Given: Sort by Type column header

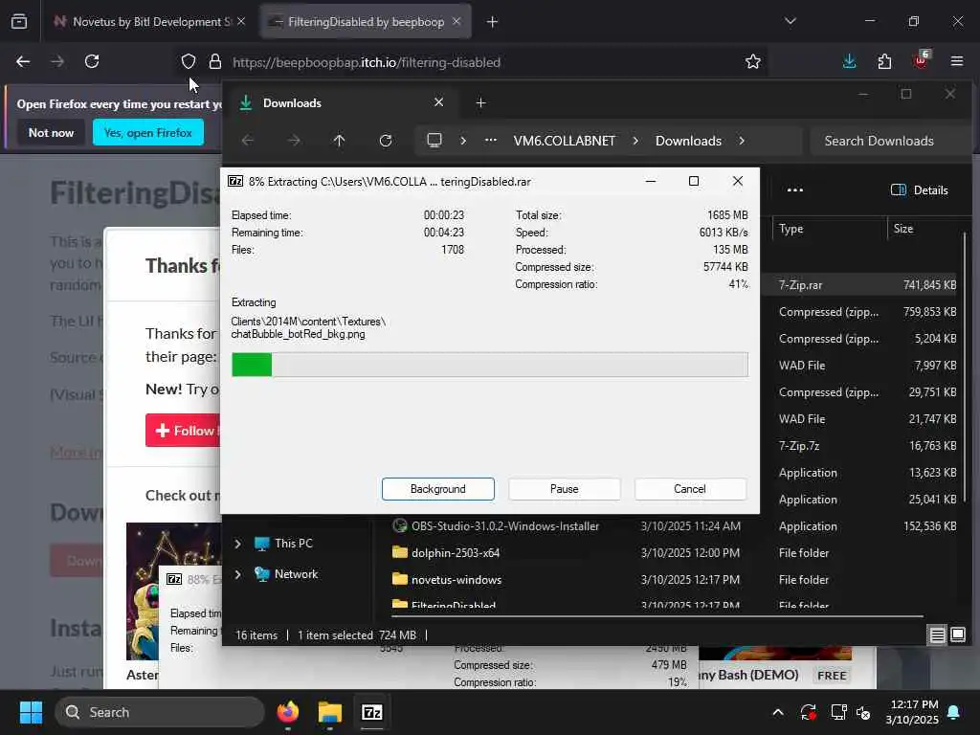Looking at the screenshot, I should tap(830, 229).
